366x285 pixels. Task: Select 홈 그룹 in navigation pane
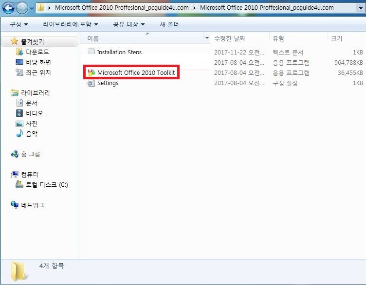point(31,154)
